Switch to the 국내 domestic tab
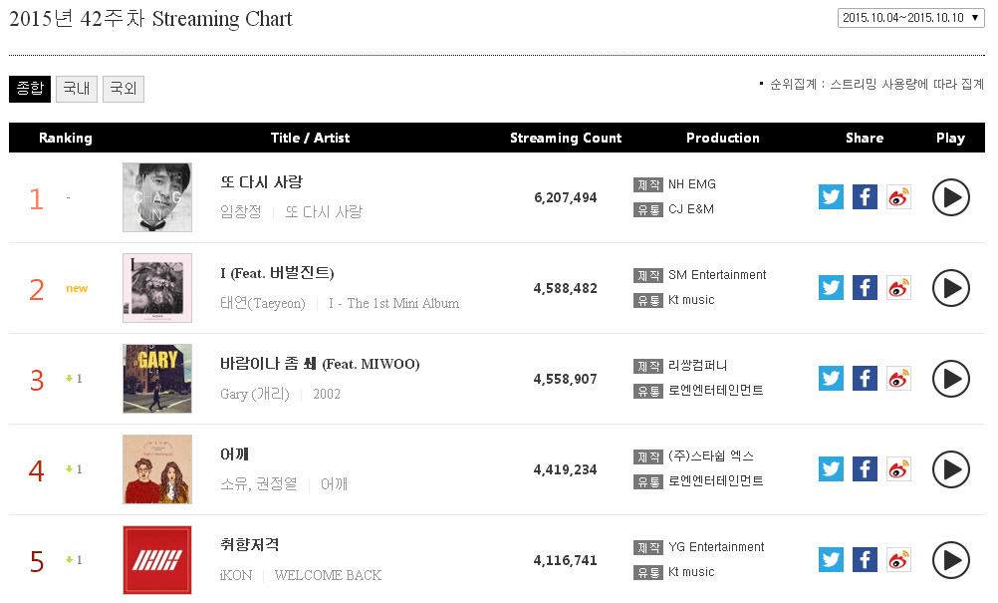Viewport: 998px width, 603px height. point(77,89)
